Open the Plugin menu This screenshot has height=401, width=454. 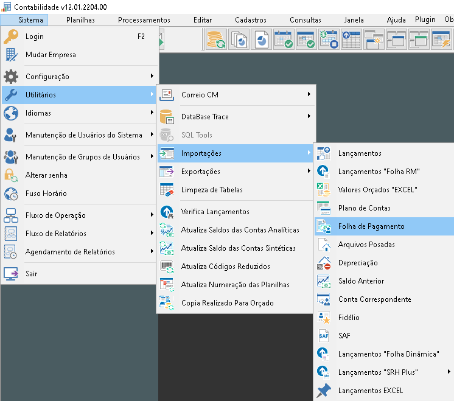click(425, 19)
